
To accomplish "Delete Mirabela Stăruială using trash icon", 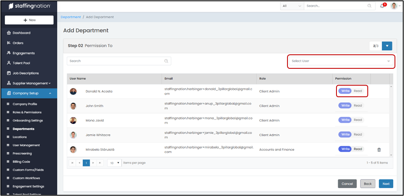I will coord(379,149).
